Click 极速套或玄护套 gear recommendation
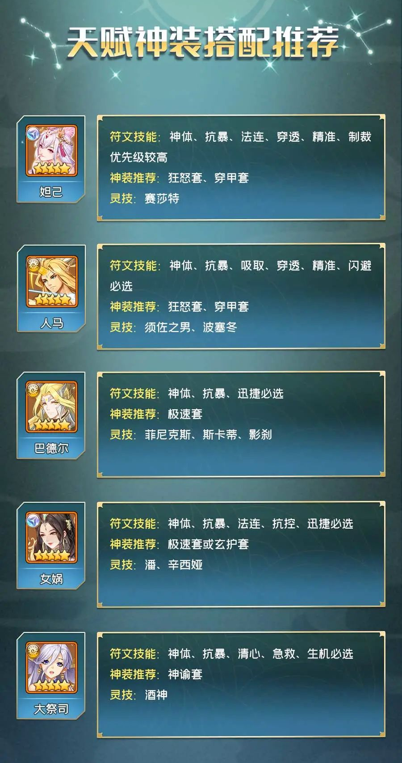Viewport: 402px width, 763px height. click(x=208, y=544)
